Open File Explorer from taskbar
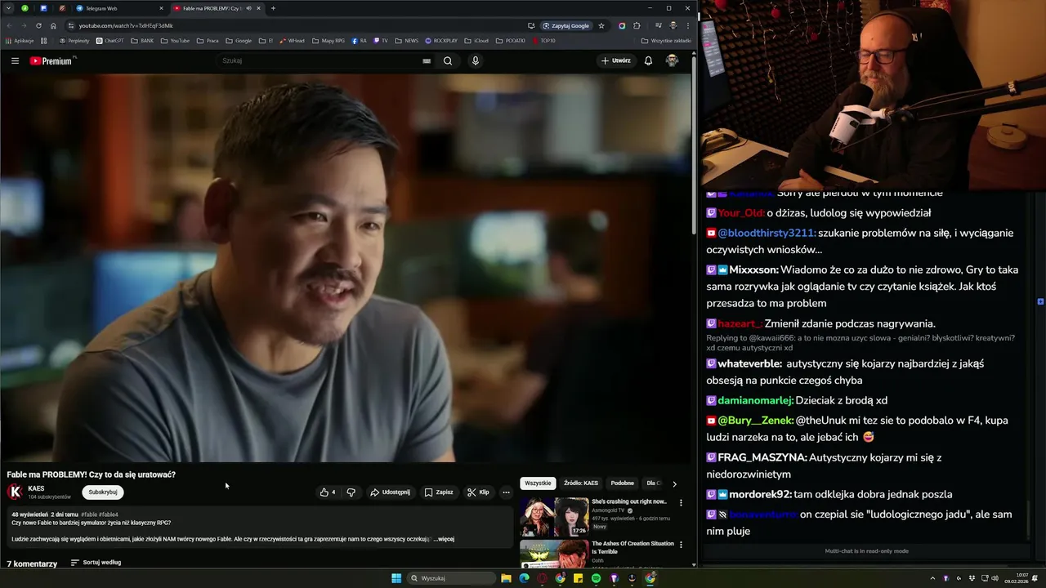1046x588 pixels. coord(506,578)
